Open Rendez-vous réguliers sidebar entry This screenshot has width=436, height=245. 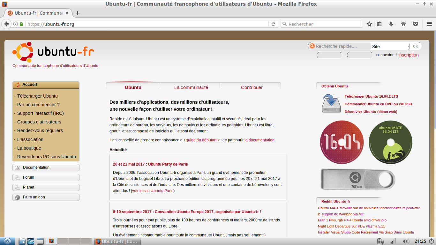(40, 130)
